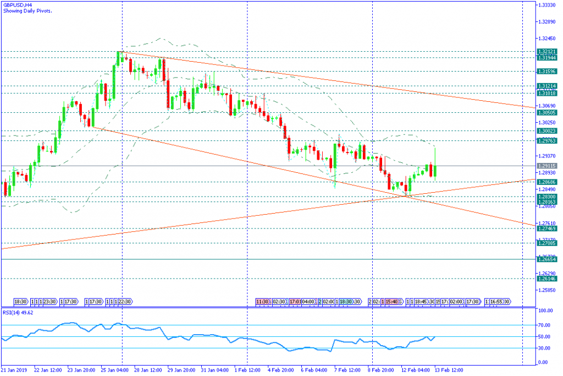Click the RSI(14) 49.62 indicator label

(18, 312)
